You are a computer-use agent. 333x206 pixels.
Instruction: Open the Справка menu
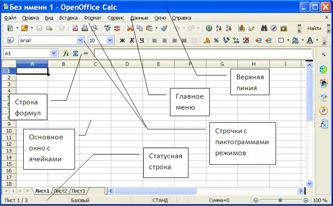pos(181,18)
